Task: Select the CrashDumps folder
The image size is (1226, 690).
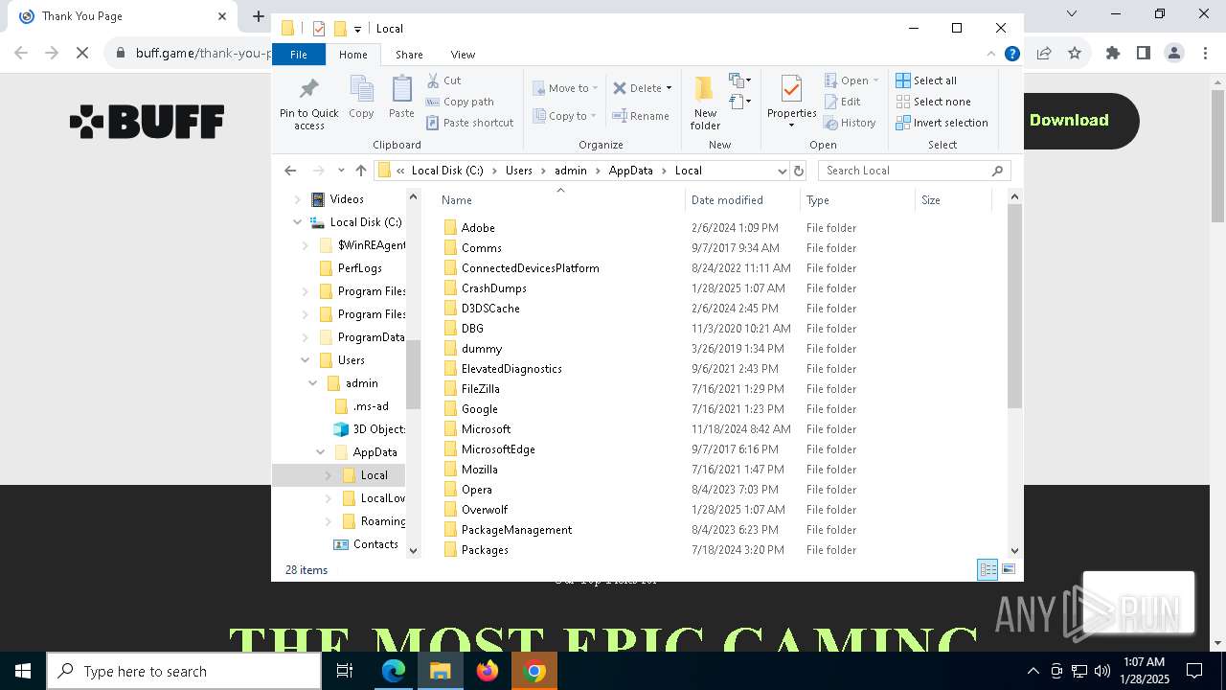Action: pyautogui.click(x=493, y=288)
